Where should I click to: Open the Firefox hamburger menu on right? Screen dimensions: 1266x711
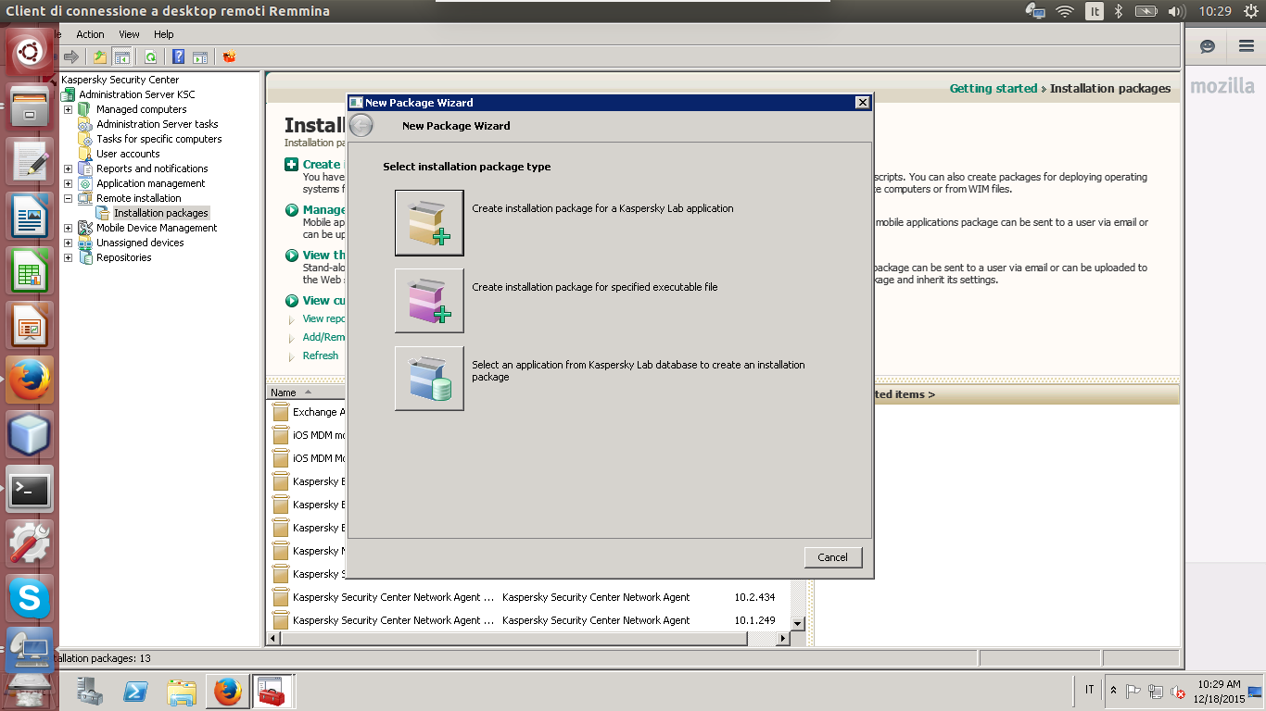tap(1247, 46)
